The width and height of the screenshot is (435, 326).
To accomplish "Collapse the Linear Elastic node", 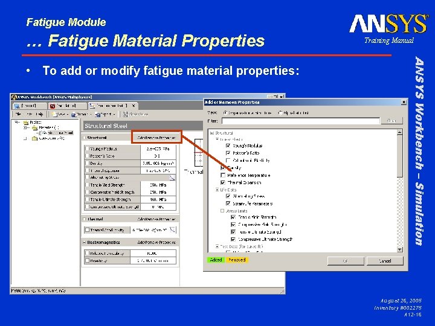I will click(217, 139).
